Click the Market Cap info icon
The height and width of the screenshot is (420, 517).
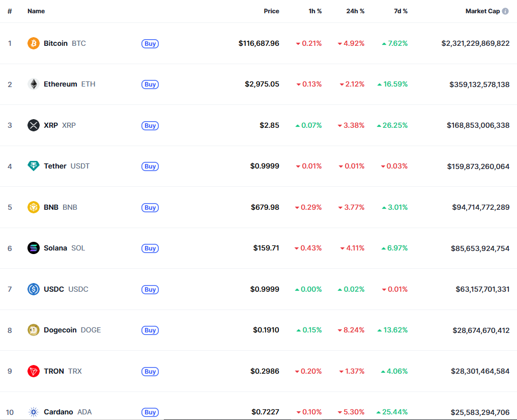pos(505,11)
